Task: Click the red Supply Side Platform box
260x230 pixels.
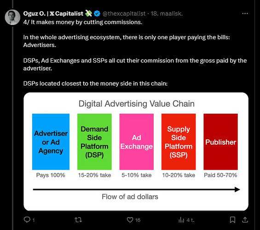Action: coord(179,142)
